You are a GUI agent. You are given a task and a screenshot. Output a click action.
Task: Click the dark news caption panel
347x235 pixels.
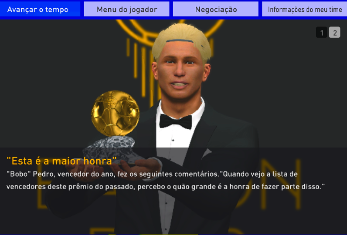pyautogui.click(x=173, y=191)
